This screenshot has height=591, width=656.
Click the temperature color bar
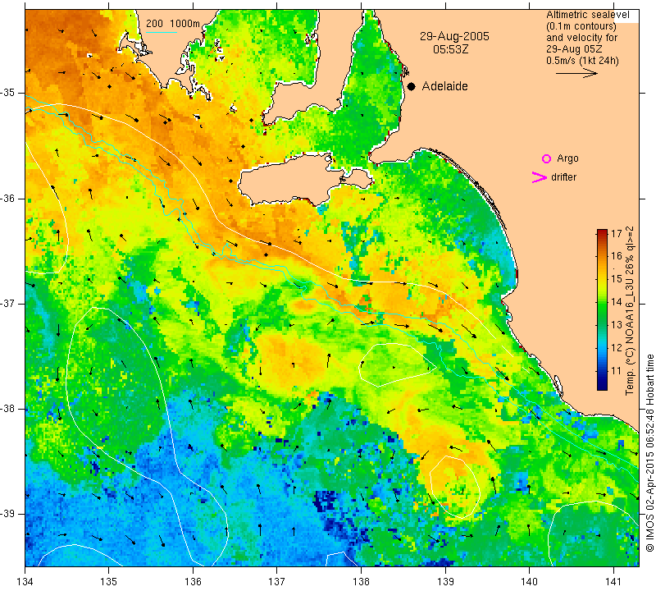pos(602,309)
